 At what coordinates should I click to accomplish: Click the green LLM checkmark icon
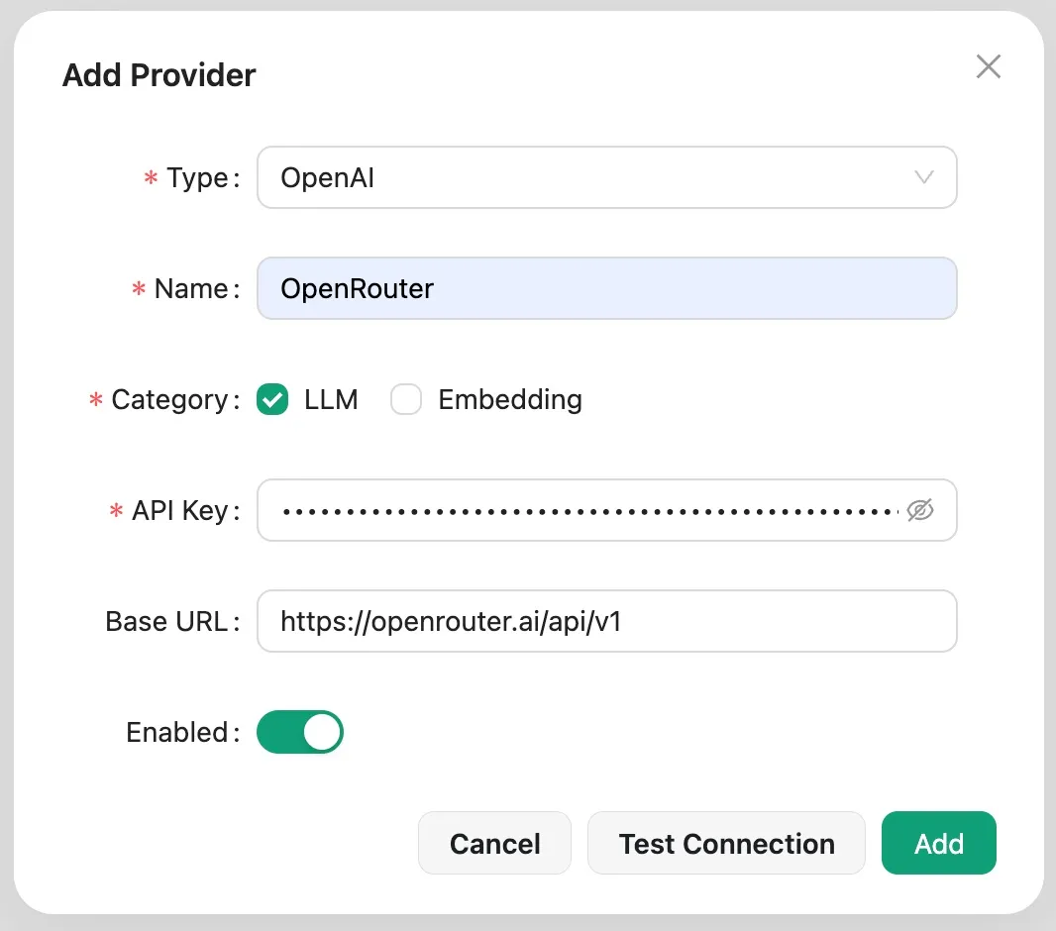(x=271, y=399)
